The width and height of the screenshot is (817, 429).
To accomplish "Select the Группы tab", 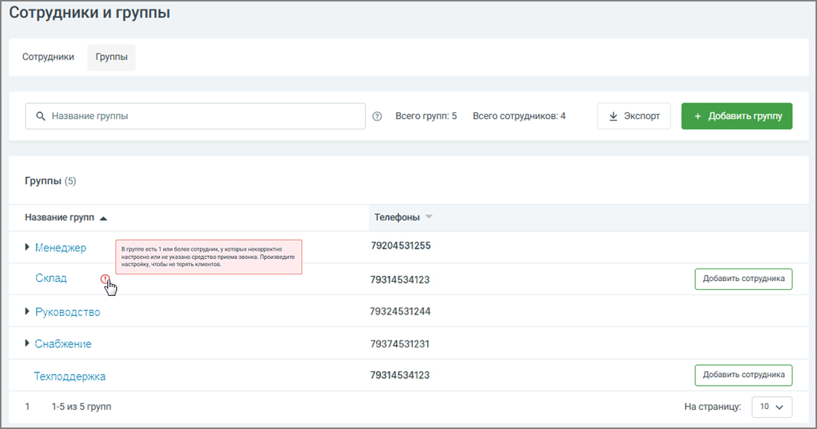I will (x=112, y=57).
